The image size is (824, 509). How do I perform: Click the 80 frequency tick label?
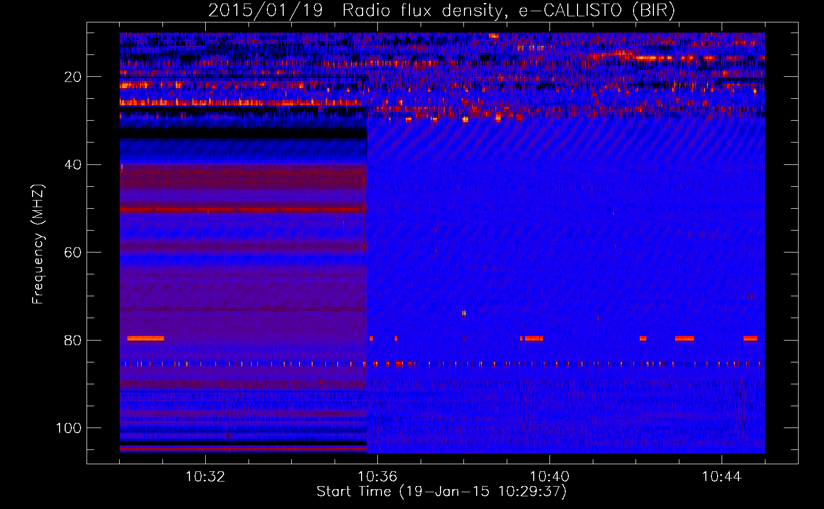73,340
